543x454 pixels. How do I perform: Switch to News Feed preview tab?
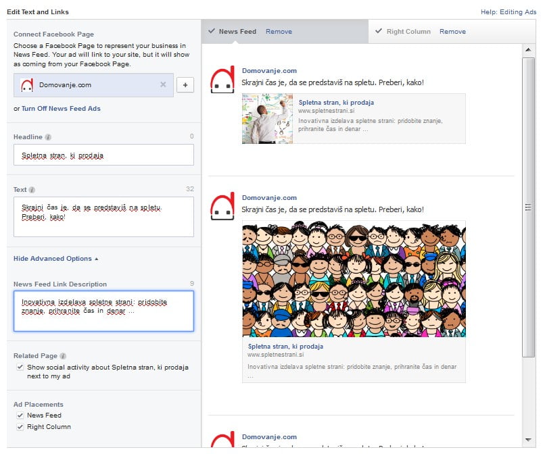click(237, 32)
